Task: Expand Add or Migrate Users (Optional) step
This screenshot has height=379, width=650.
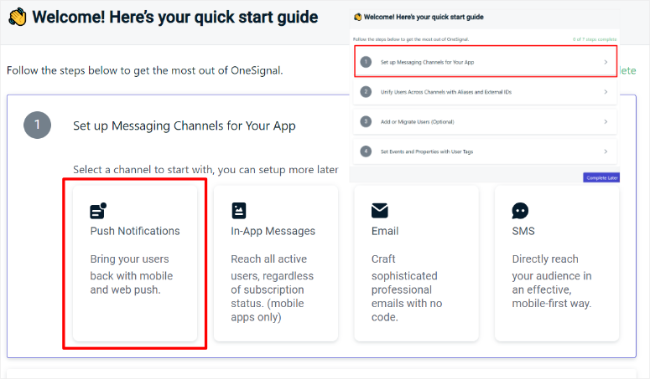Action: tap(485, 121)
